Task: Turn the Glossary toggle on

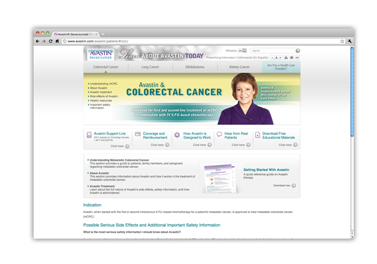Action: 240,50
